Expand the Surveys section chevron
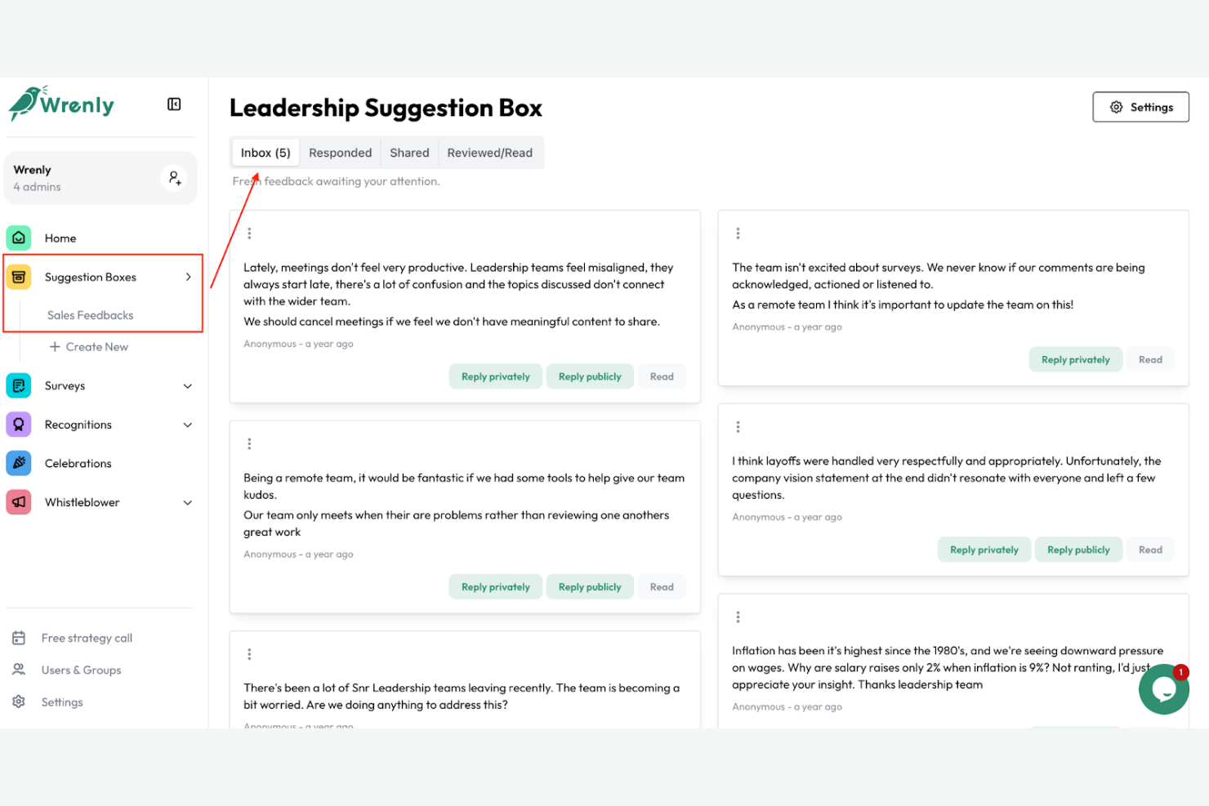 click(x=188, y=385)
